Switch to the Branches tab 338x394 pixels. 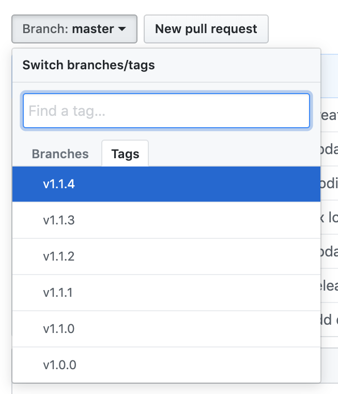pyautogui.click(x=60, y=154)
